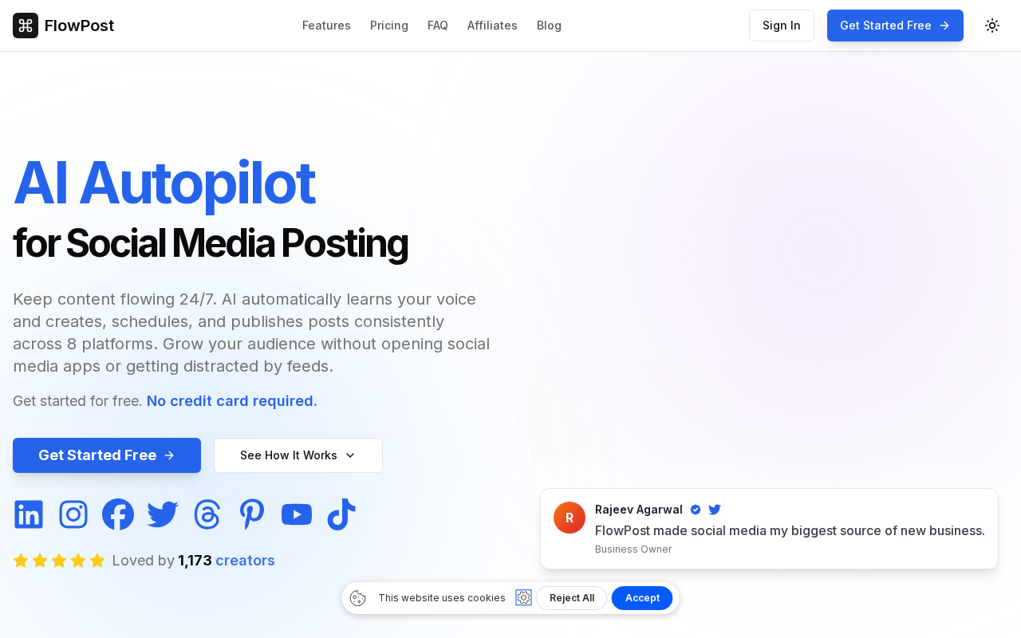Click the Twitter icon in the testimonial card
The image size is (1021, 638).
(x=715, y=510)
